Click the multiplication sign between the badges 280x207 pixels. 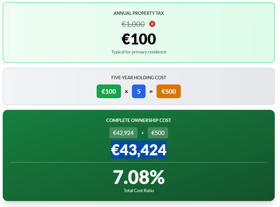[126, 92]
